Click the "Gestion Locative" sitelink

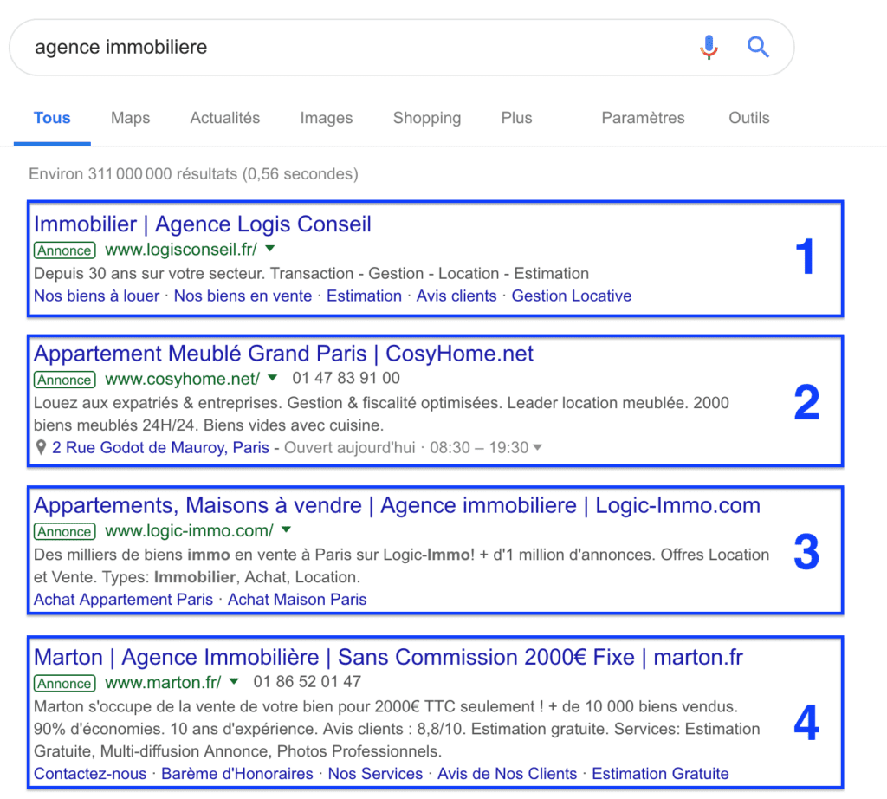[x=572, y=296]
